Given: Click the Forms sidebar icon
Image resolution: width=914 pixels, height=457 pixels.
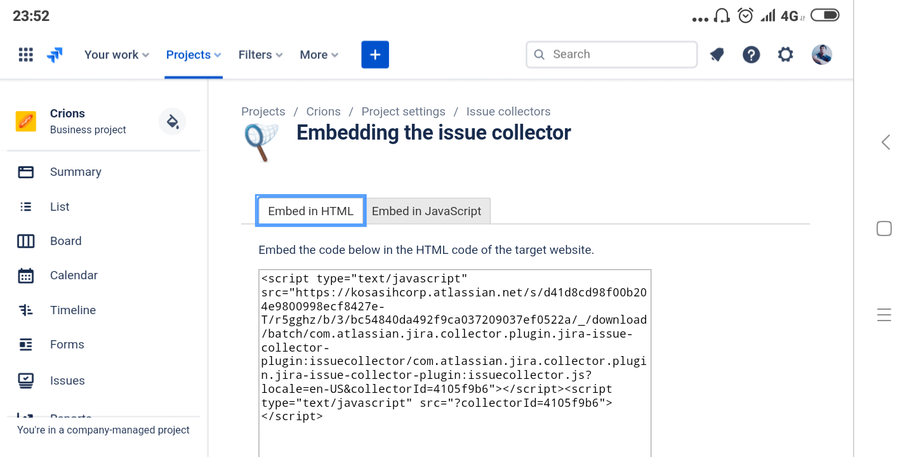Looking at the screenshot, I should pos(26,345).
